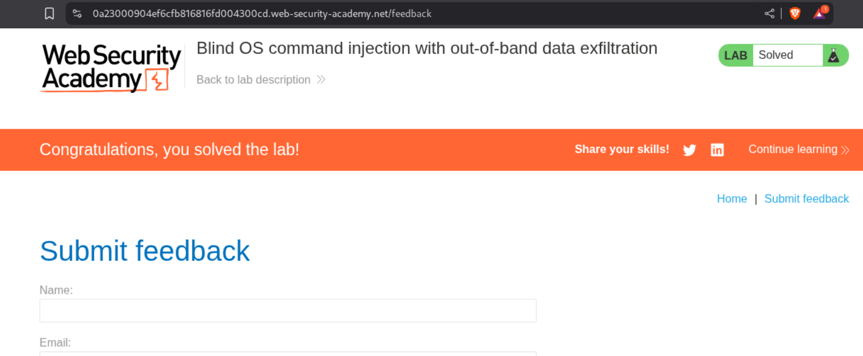Share on Twitter via bird icon
The image size is (863, 356).
pos(689,150)
